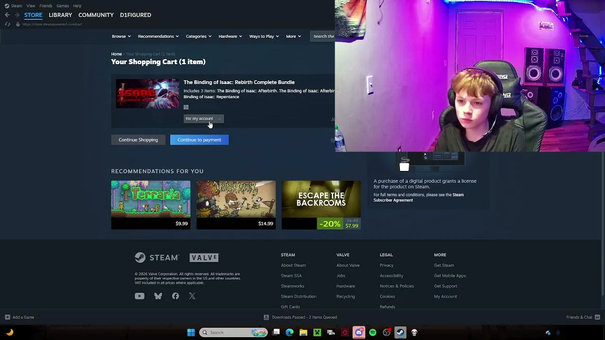The height and width of the screenshot is (340, 605).
Task: Open Discord from the taskbar
Action: click(x=359, y=332)
